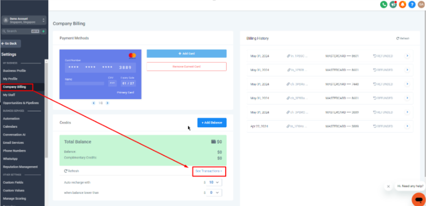Expand the Apr 22, 2024 billing entry
Viewport: 426px width, 206px height.
tap(407, 126)
